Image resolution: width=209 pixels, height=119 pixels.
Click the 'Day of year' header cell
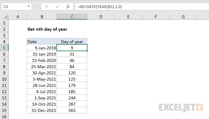[72, 42]
